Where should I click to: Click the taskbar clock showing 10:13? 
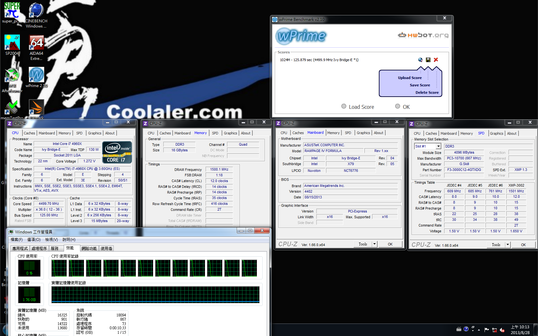coord(520,330)
